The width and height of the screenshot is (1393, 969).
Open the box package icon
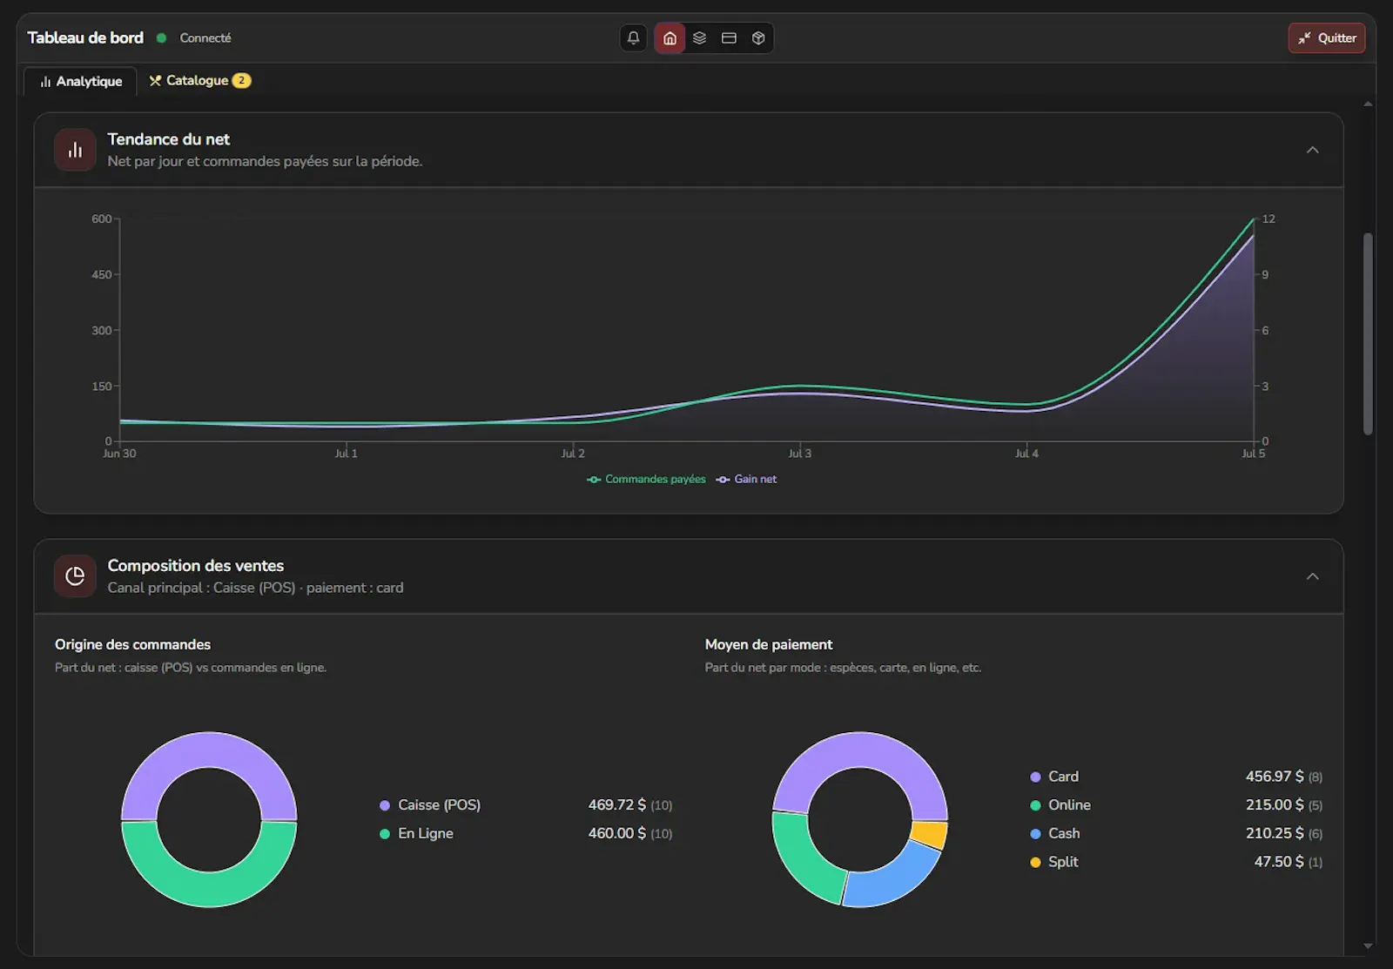click(x=758, y=38)
